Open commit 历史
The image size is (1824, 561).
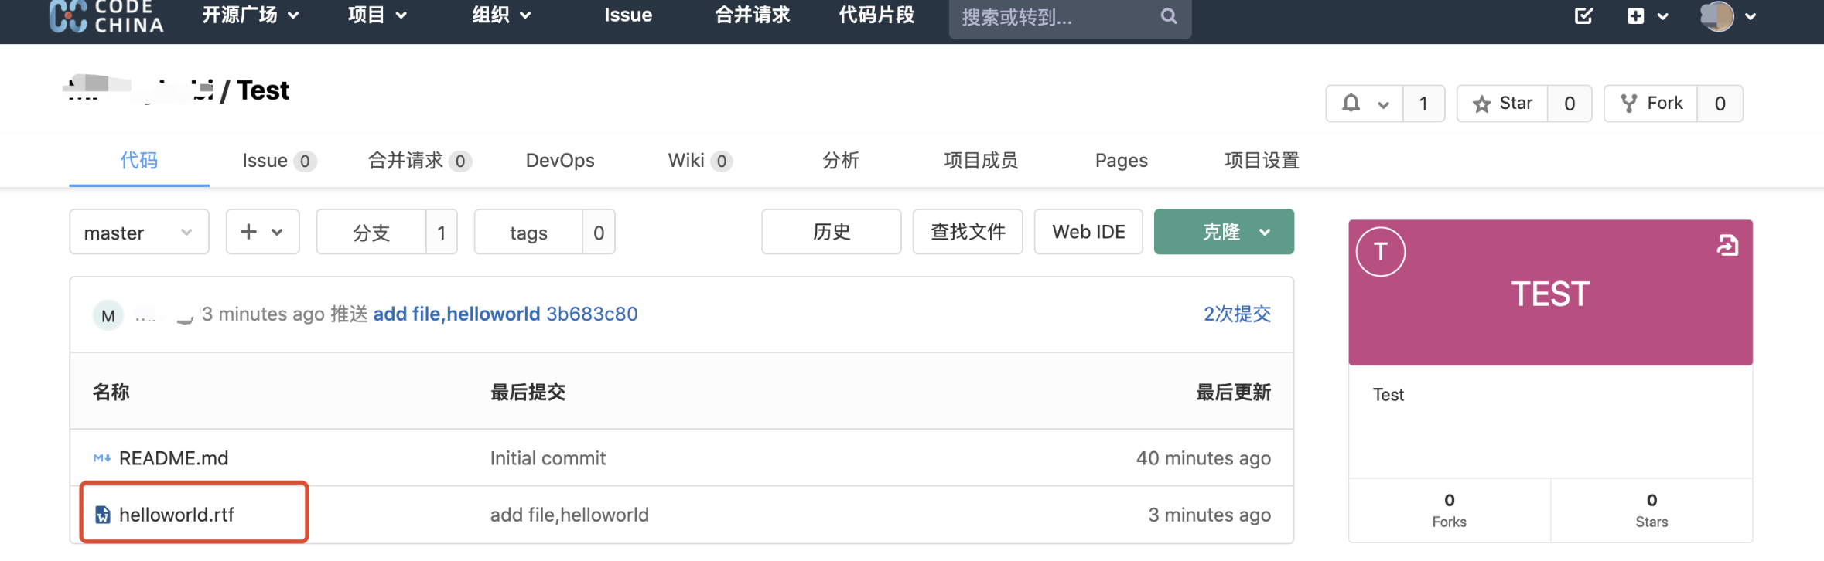832,232
